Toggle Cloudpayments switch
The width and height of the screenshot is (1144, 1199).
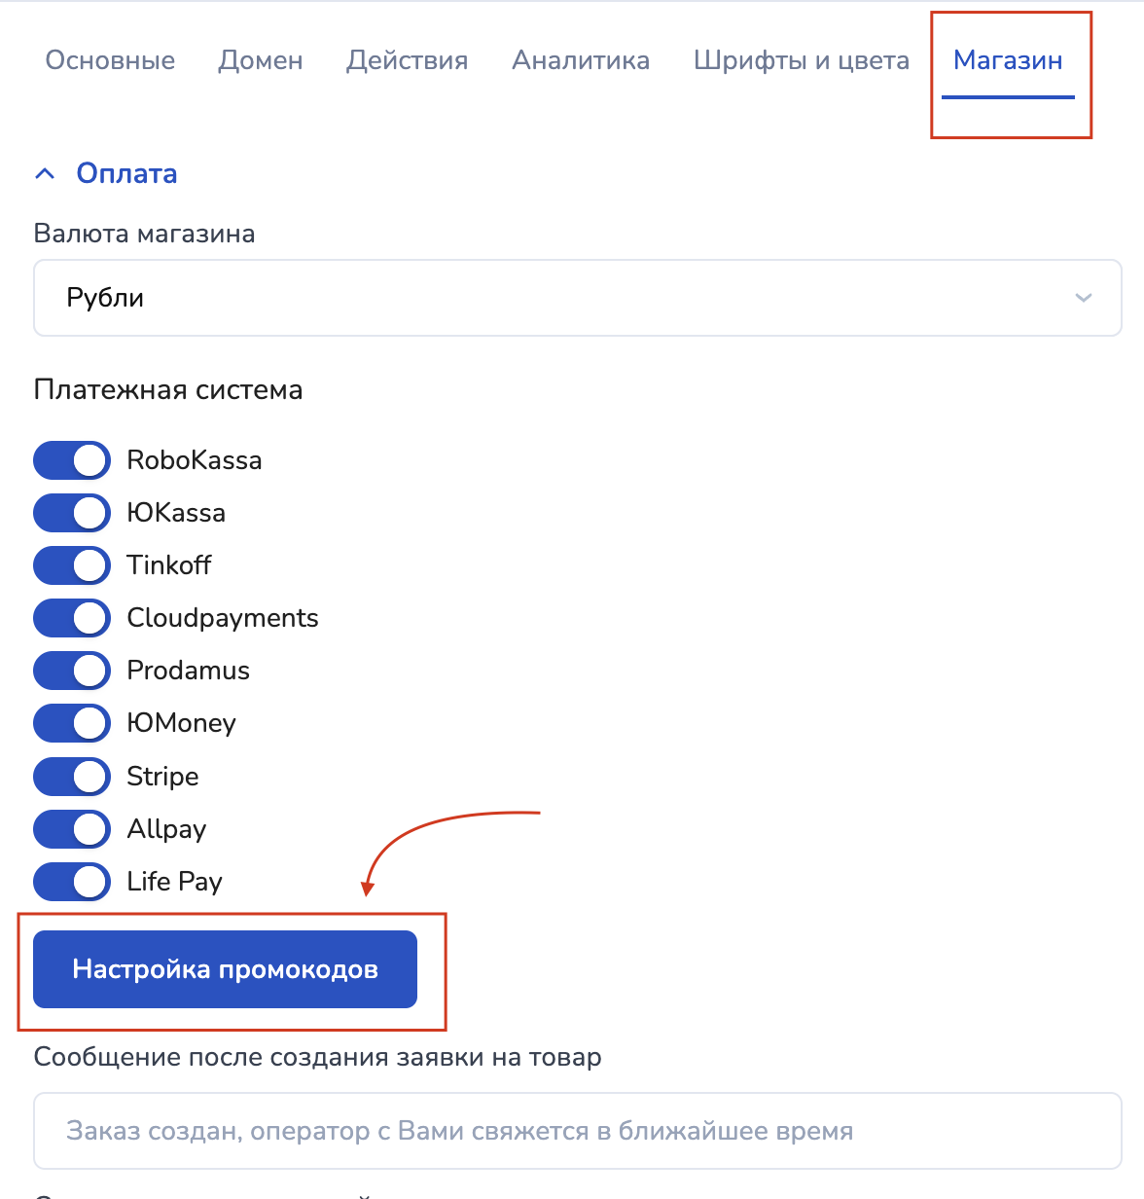pyautogui.click(x=72, y=618)
